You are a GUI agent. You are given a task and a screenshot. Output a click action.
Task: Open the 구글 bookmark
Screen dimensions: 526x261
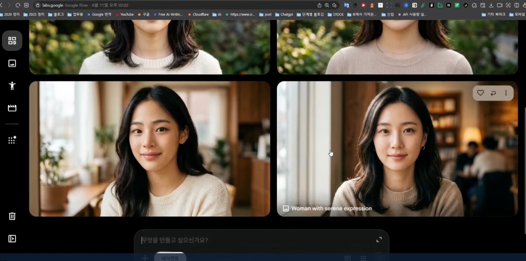(x=144, y=15)
